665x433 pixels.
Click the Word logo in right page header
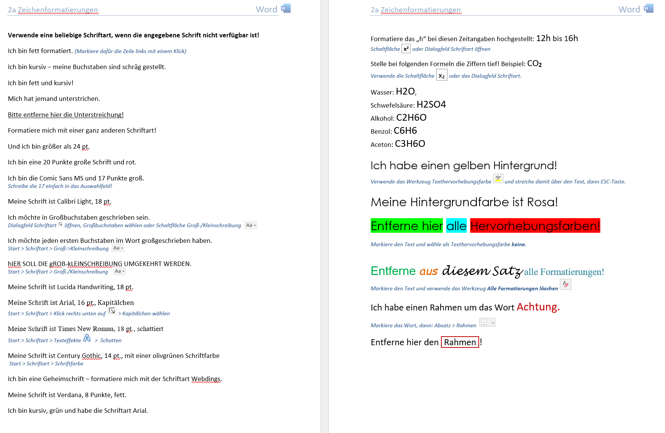pos(649,9)
